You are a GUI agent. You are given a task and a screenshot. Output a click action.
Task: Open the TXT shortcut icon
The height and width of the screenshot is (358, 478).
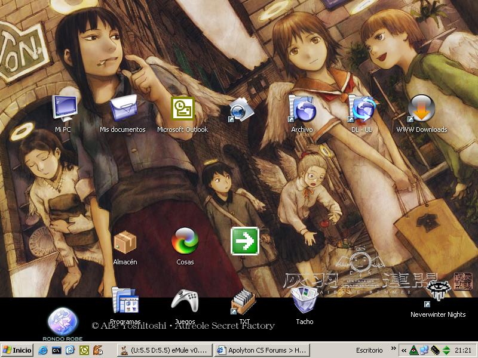click(244, 302)
